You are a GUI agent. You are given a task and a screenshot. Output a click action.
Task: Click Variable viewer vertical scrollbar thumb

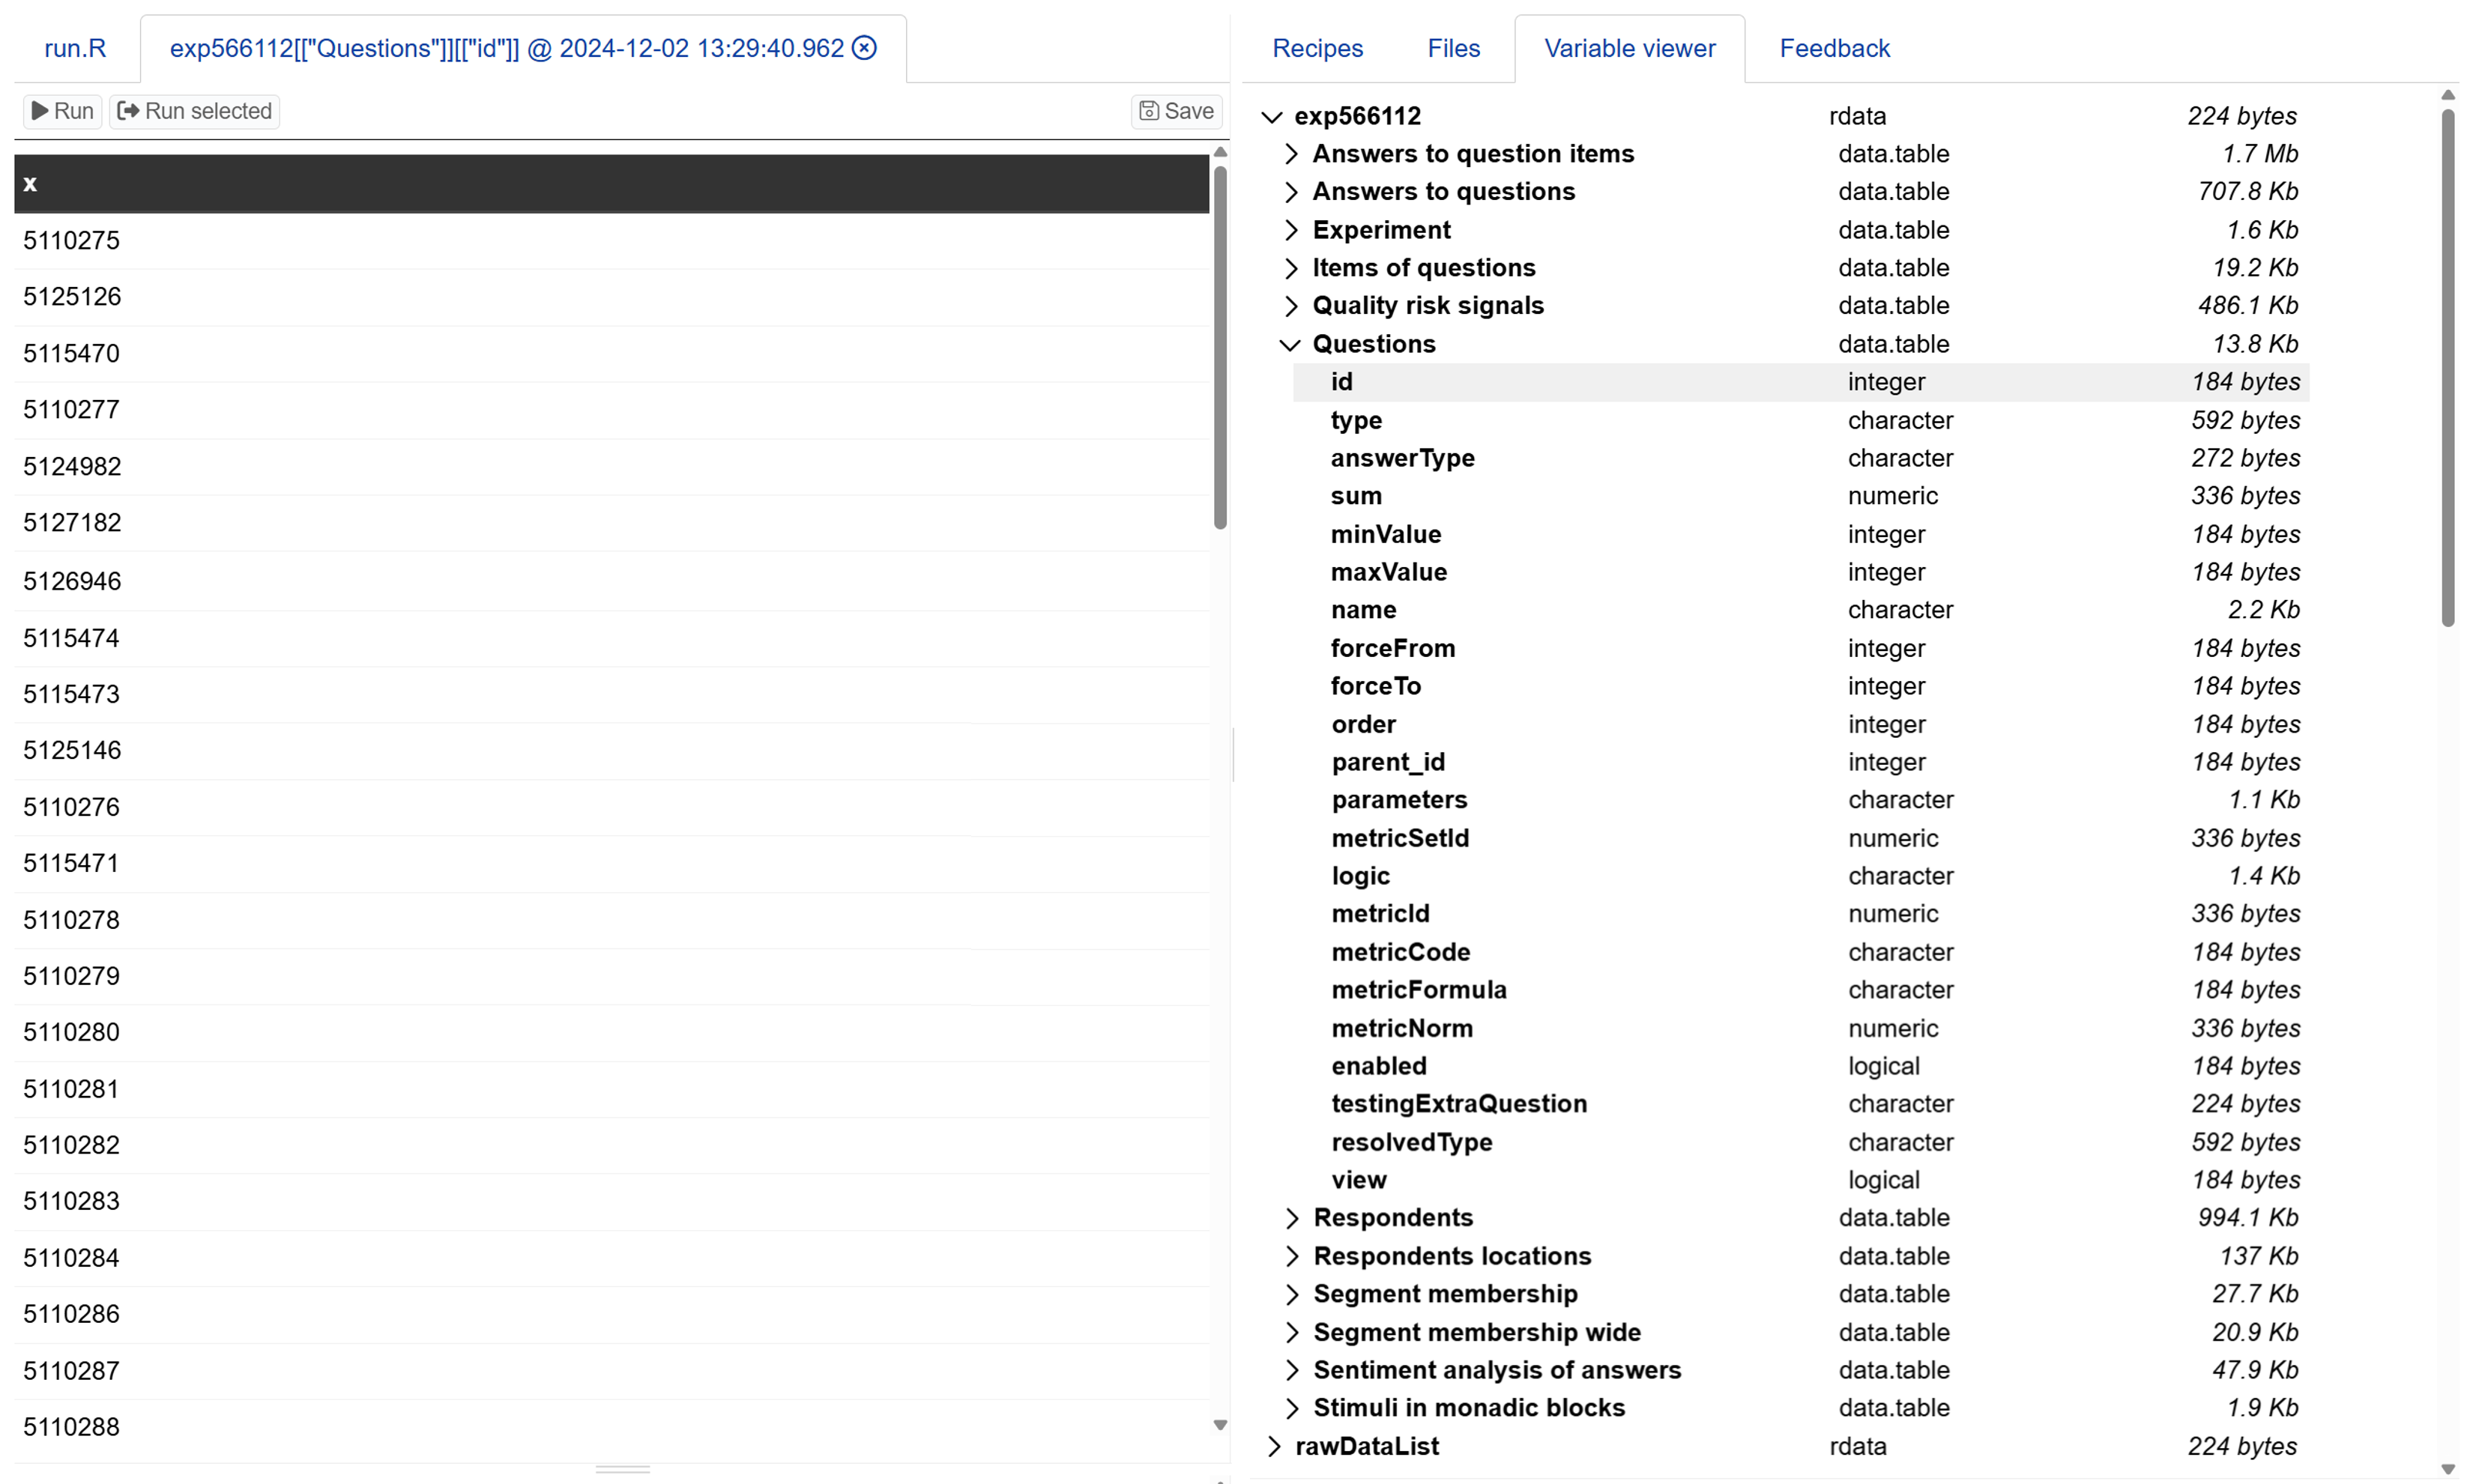click(x=2448, y=368)
